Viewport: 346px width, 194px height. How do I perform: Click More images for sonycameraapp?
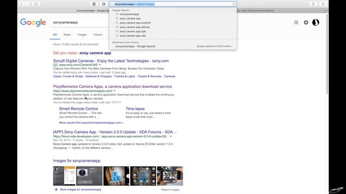tap(81, 189)
